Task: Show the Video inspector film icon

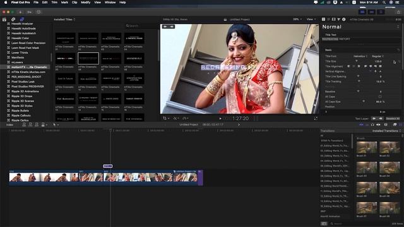Action: click(334, 20)
